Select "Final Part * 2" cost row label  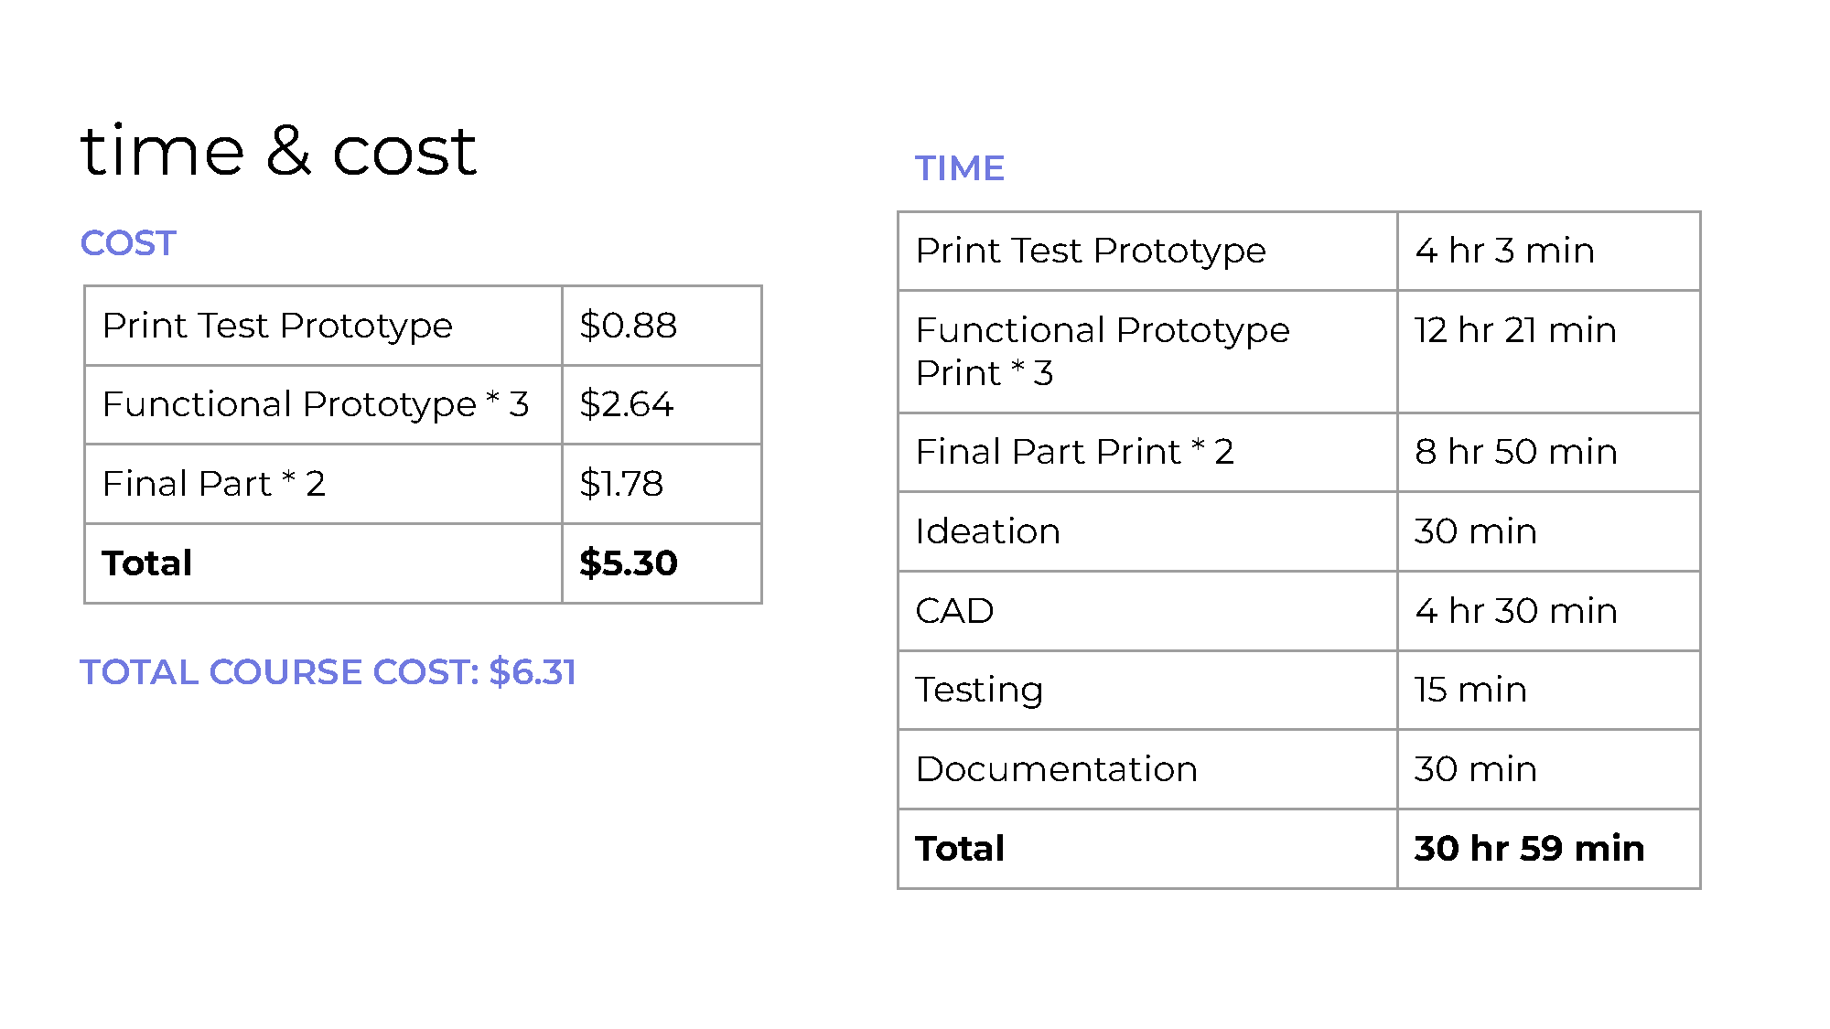[x=214, y=484]
